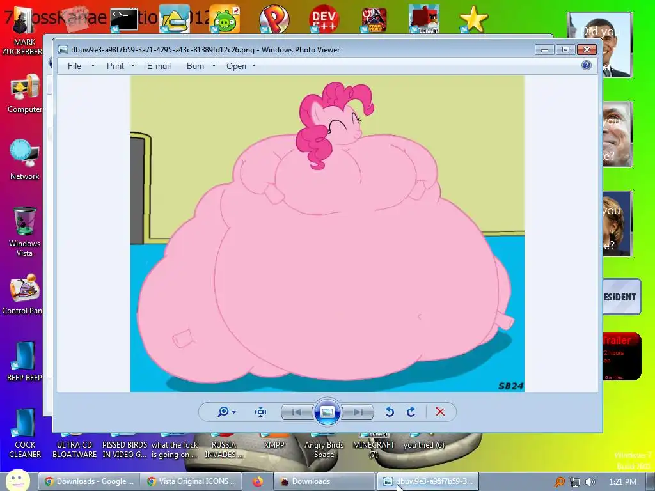Select the Minecraft block desktop shortcut

click(x=423, y=20)
